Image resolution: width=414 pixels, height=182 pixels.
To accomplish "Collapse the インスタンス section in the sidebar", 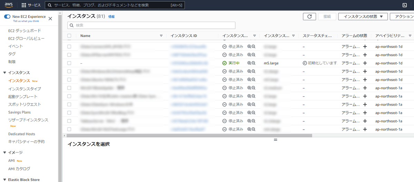I will coord(5,73).
